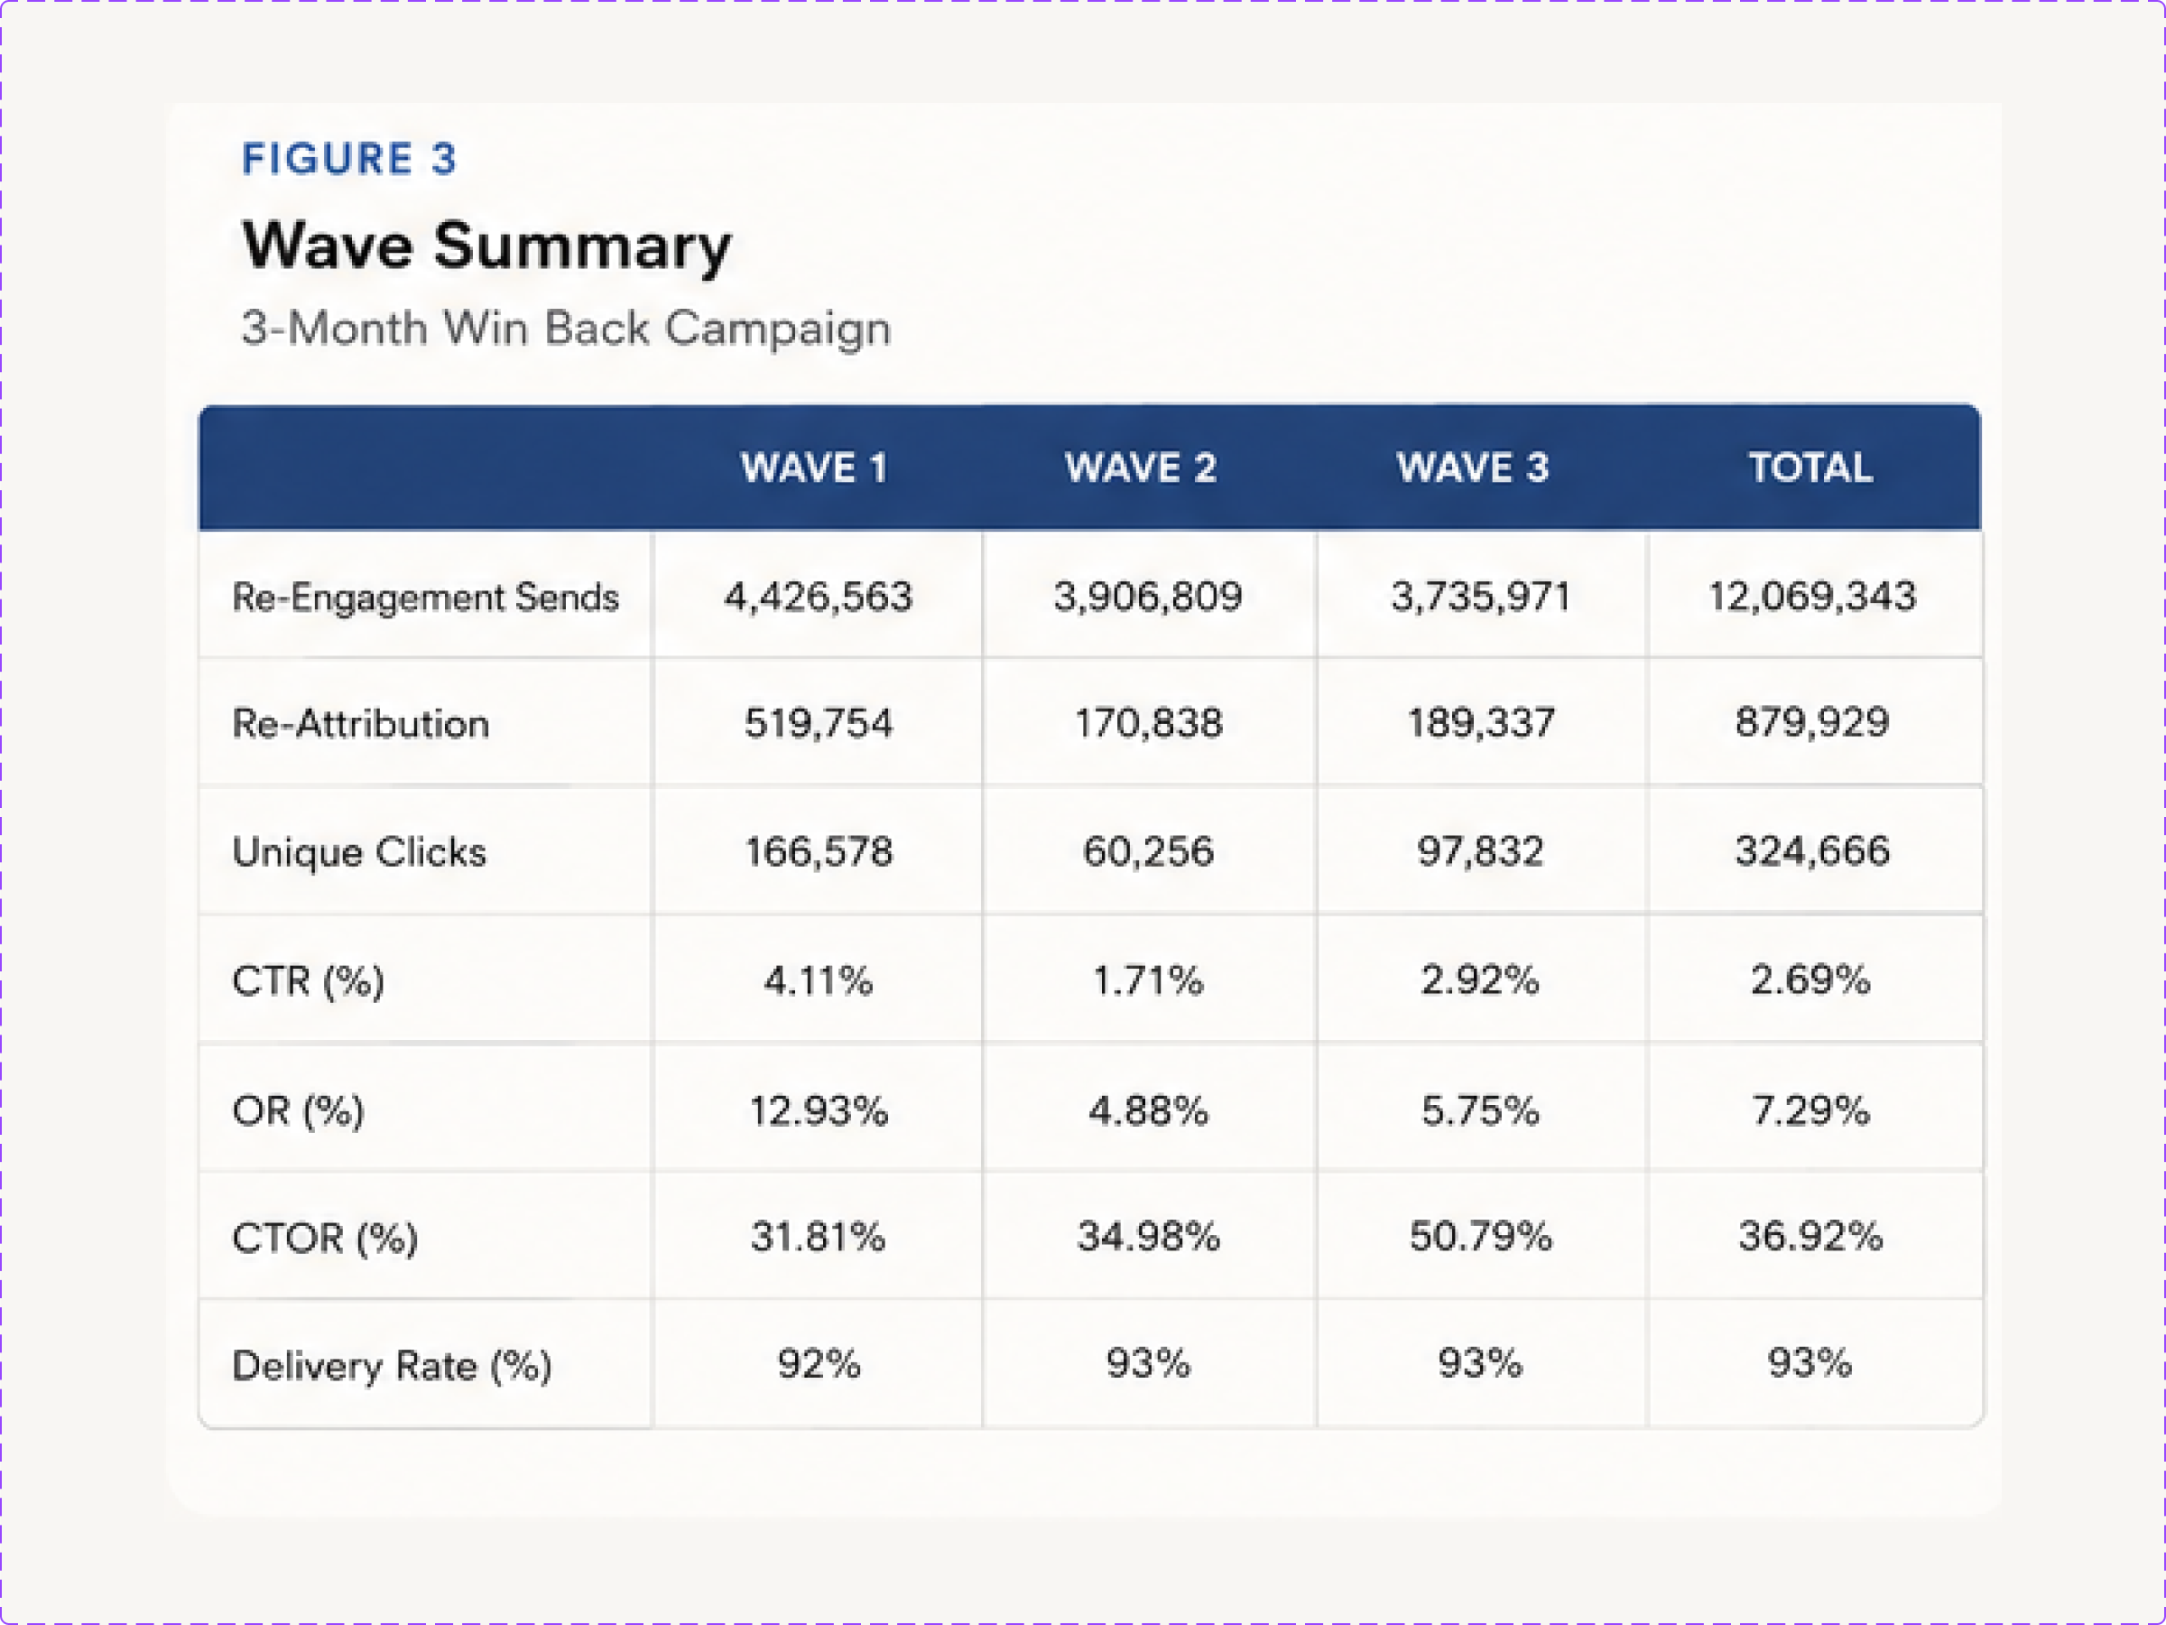Image resolution: width=2166 pixels, height=1625 pixels.
Task: Click the "CTR (%)" row label
Action: [x=308, y=980]
